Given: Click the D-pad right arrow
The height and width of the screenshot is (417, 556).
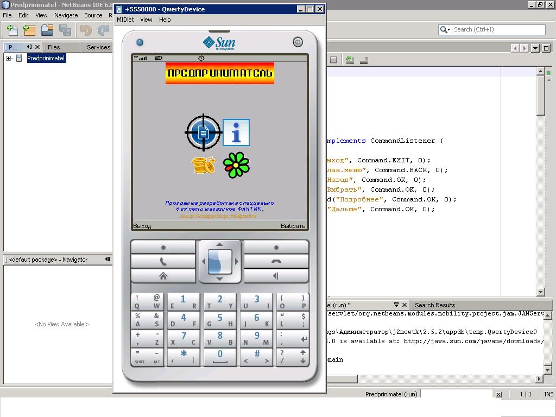Looking at the screenshot, I should (x=237, y=262).
